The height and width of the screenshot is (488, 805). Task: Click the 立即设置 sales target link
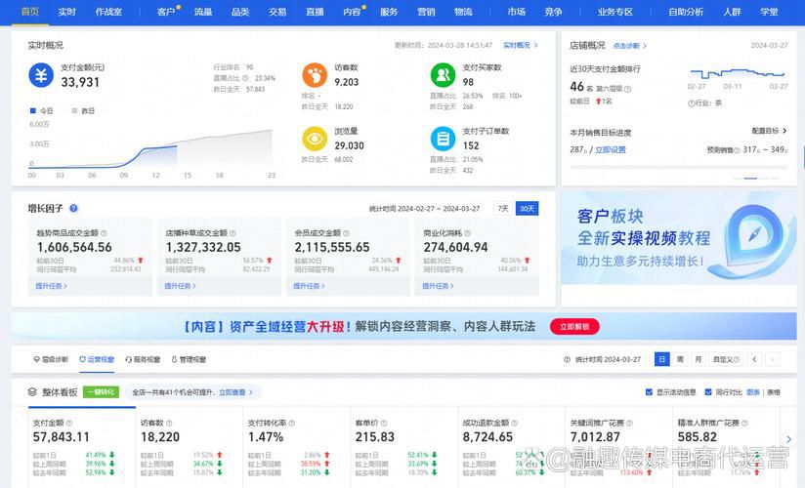coord(611,150)
